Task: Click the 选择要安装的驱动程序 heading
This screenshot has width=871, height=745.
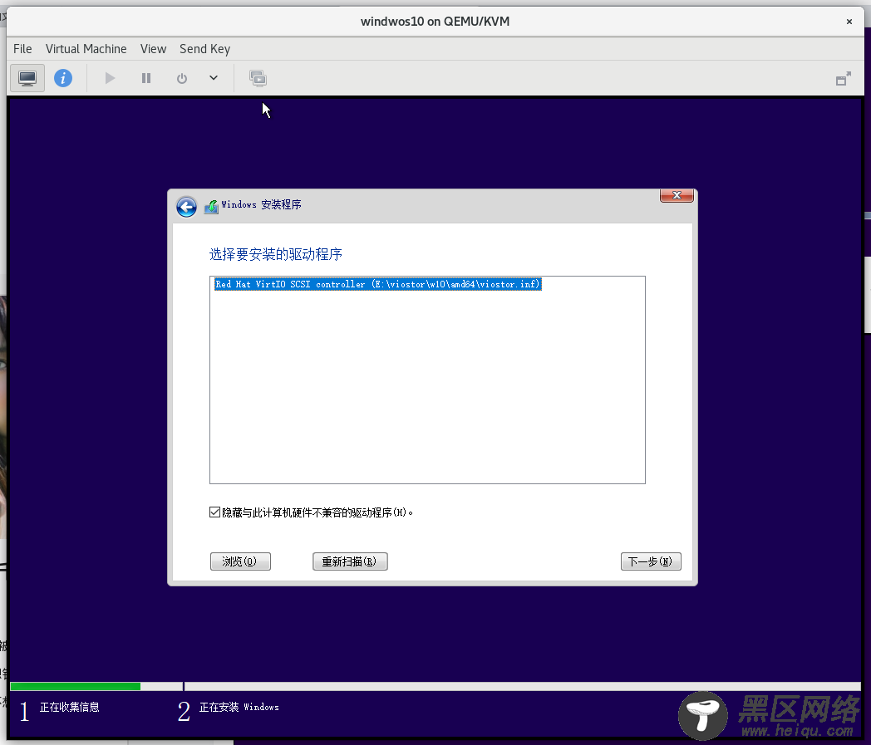Action: click(276, 254)
